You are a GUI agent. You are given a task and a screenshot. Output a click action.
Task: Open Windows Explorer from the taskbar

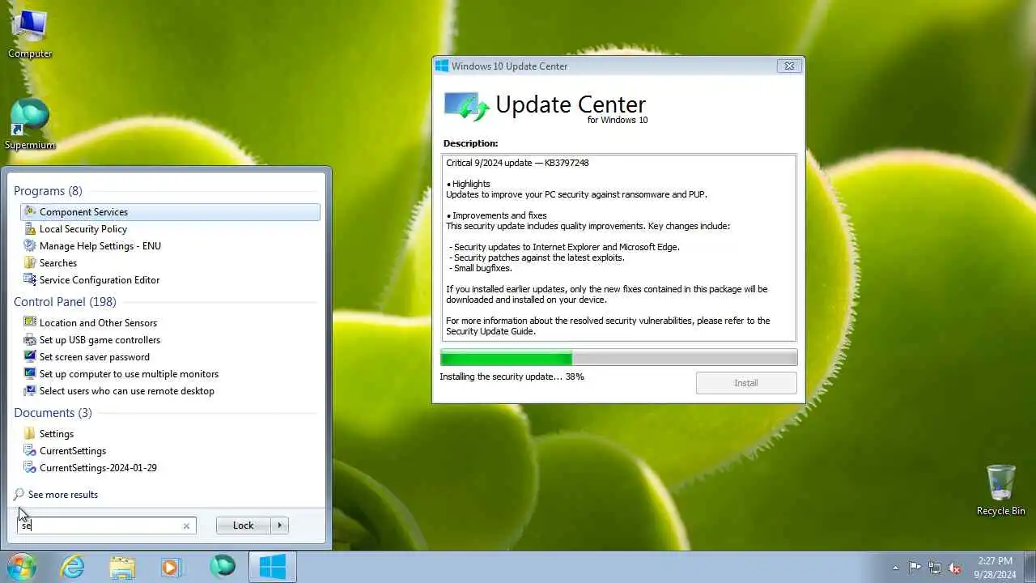(123, 567)
